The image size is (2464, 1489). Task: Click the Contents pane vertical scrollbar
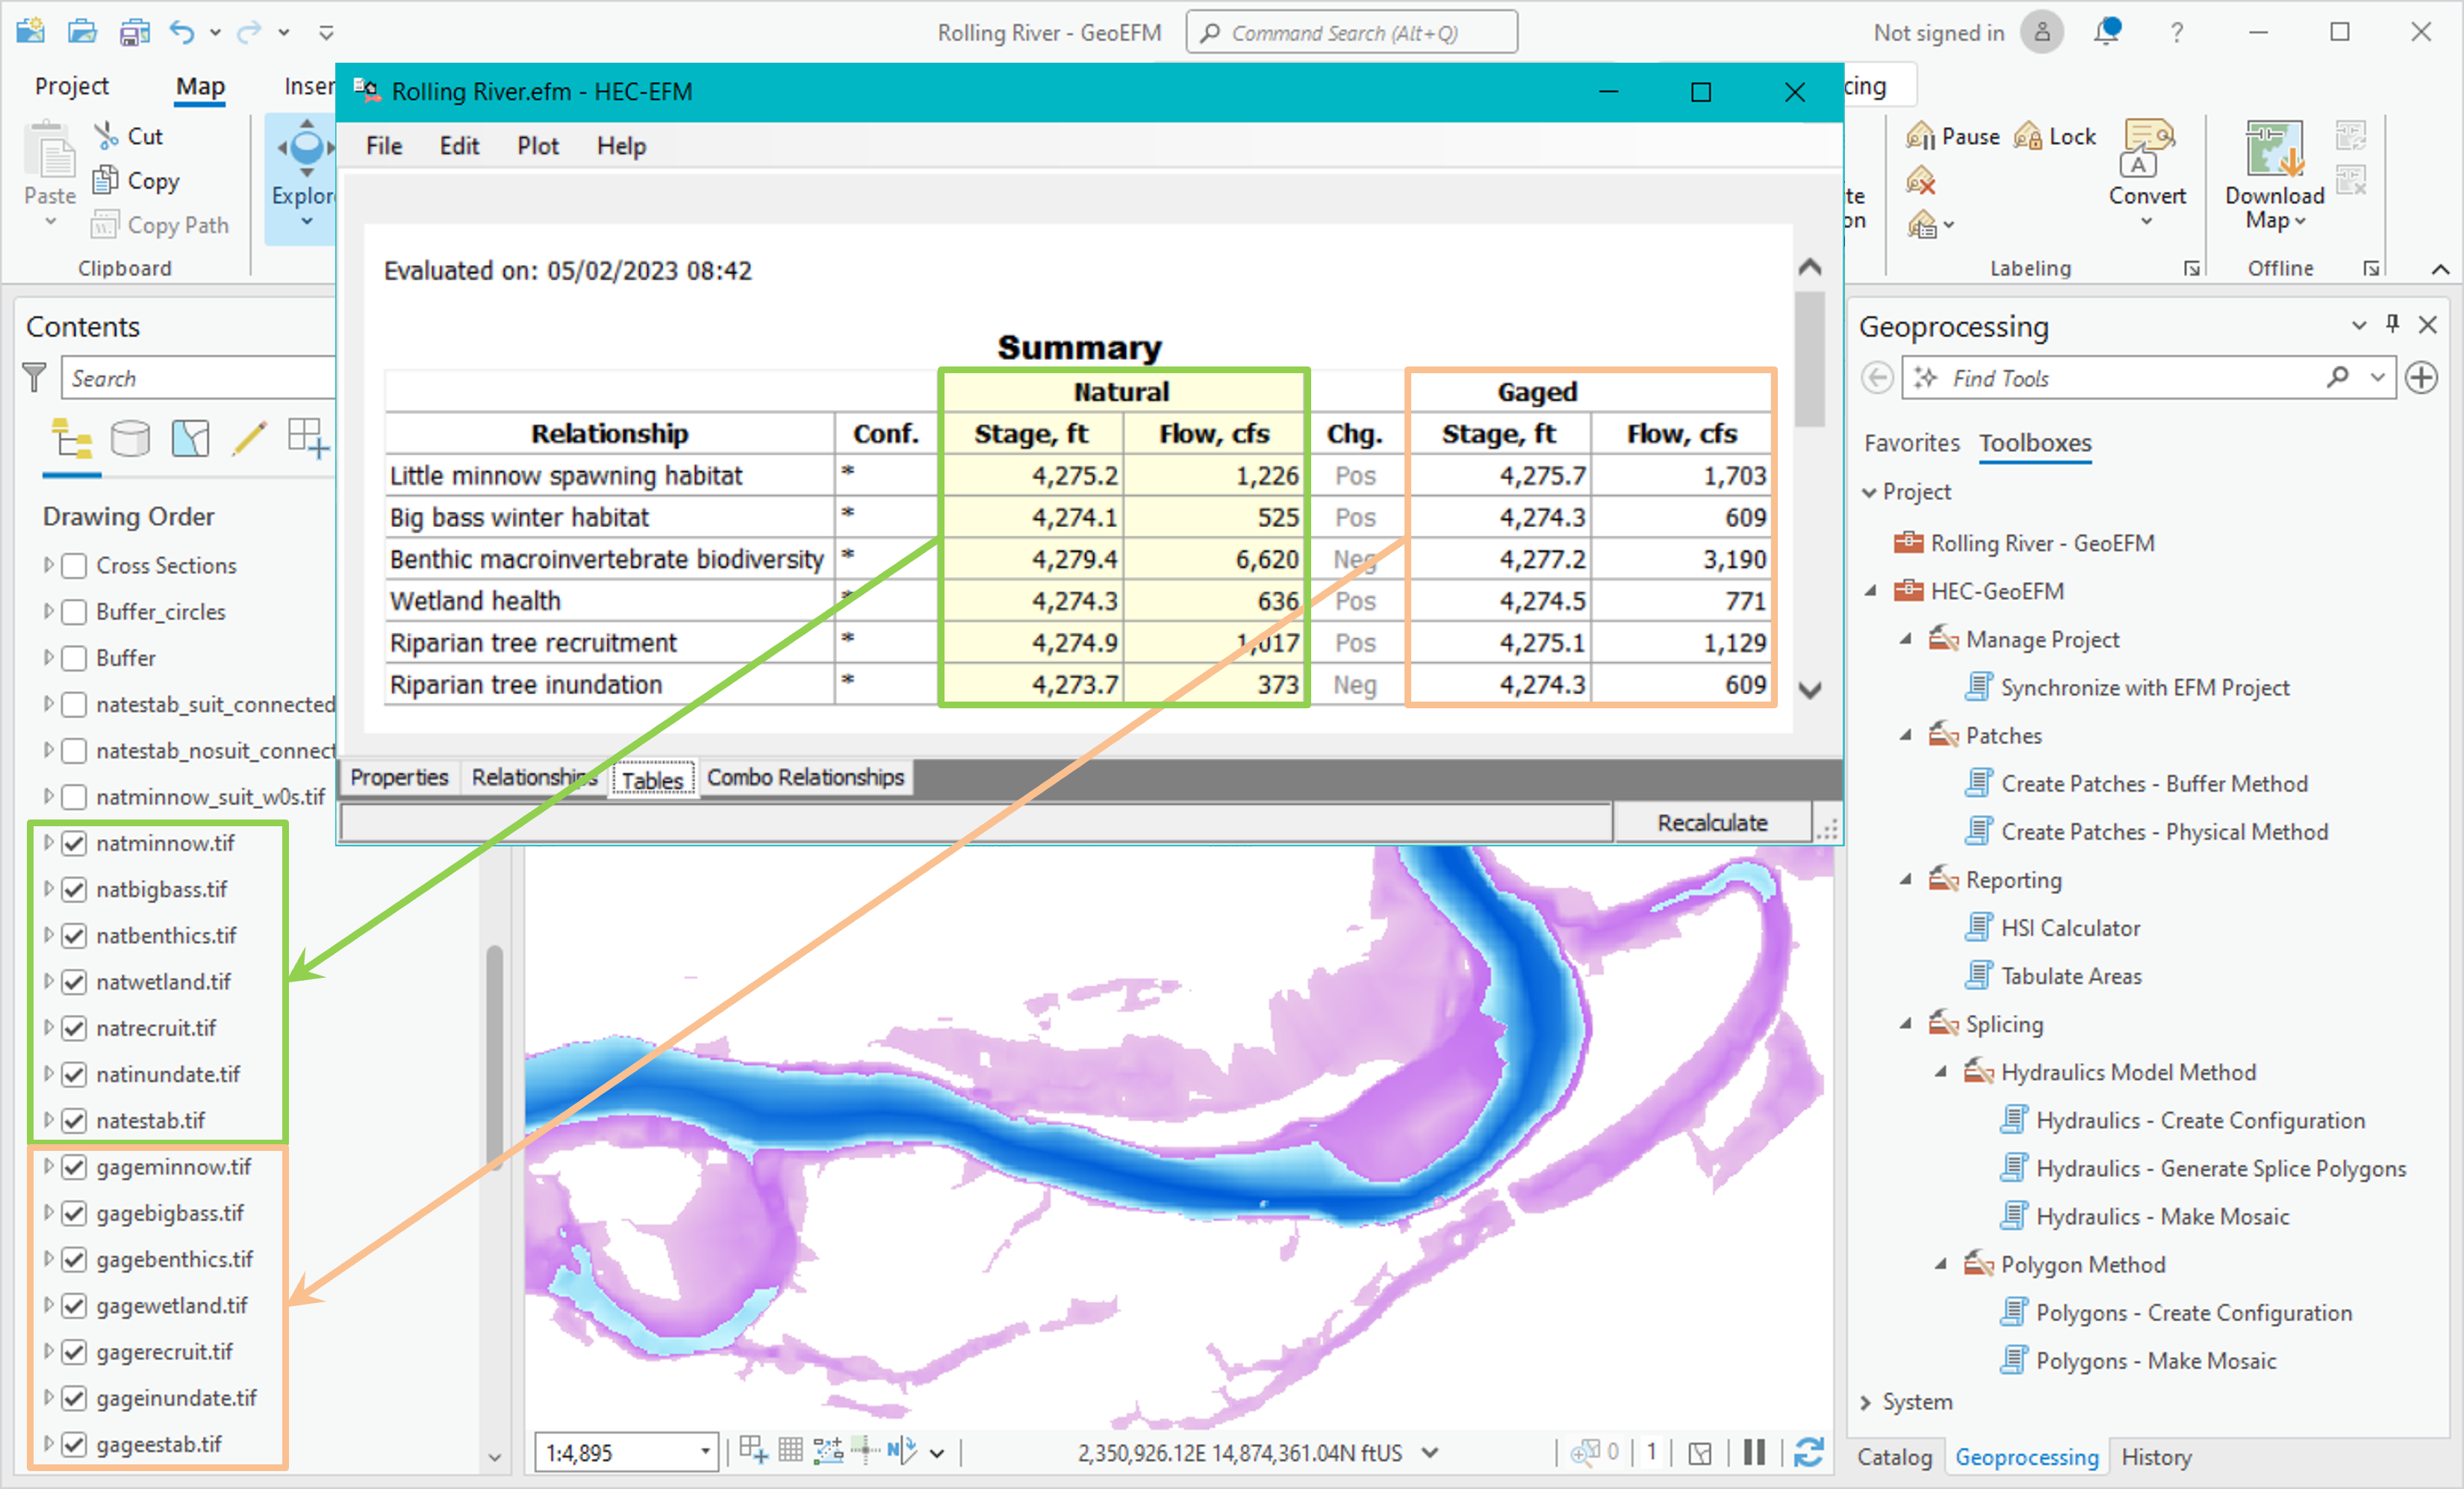pos(494,1056)
